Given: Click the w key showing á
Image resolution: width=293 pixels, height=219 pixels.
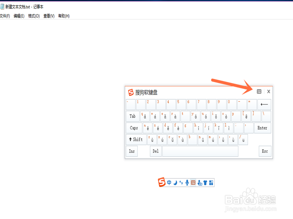Looking at the screenshot, I should click(155, 116).
